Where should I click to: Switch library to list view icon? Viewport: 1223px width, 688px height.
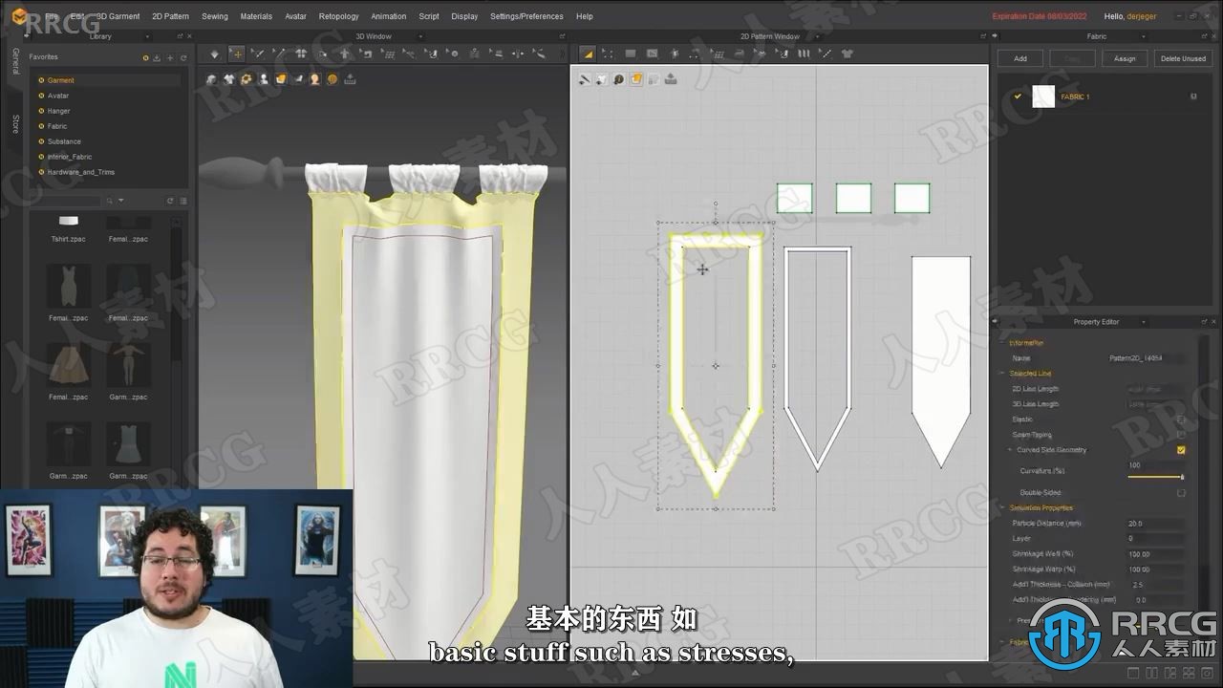[182, 201]
